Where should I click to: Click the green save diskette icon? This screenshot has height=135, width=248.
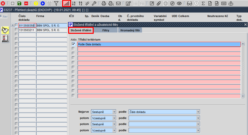coord(19,3)
